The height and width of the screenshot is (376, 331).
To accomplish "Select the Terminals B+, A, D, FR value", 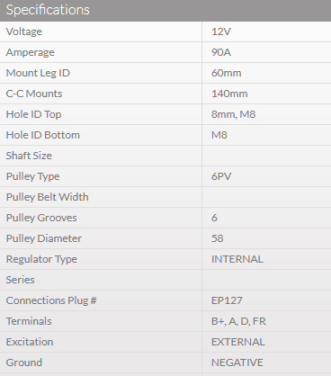I will pos(238,321).
